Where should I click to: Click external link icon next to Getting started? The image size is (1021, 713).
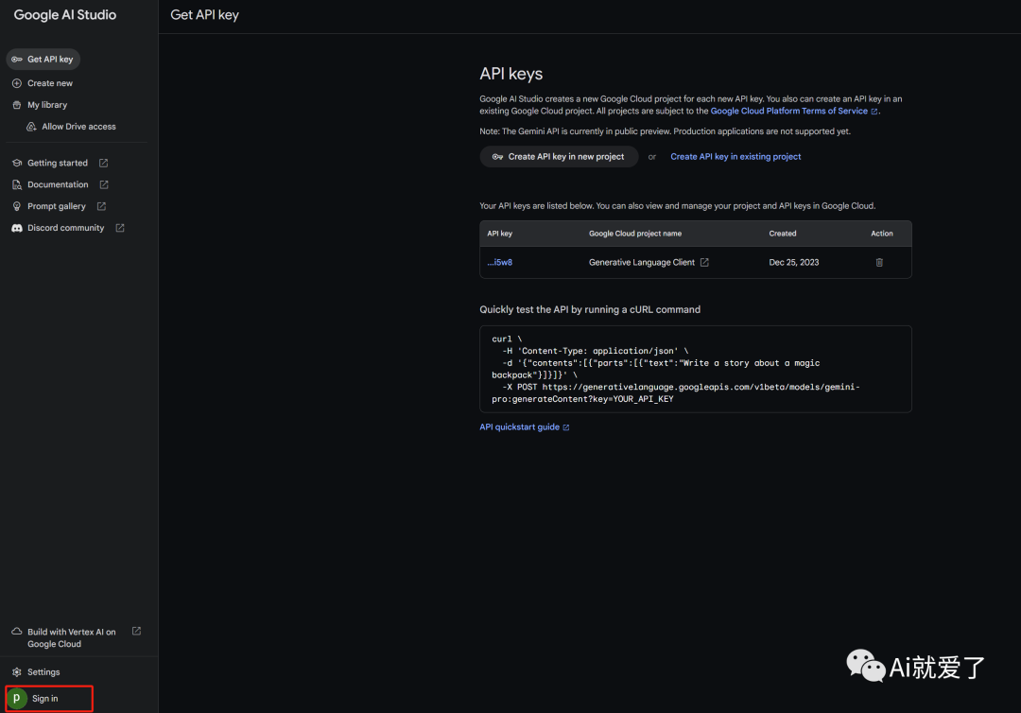[x=104, y=164]
